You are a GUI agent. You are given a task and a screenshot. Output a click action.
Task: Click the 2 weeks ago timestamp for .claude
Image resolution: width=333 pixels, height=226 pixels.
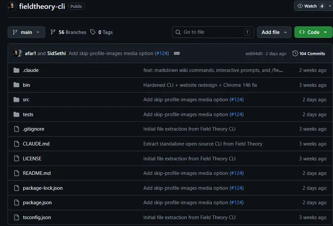(x=313, y=70)
